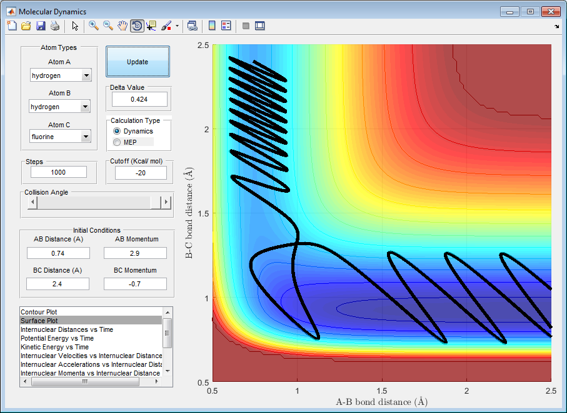Click the Delta Value input field
The height and width of the screenshot is (413, 567).
coord(139,99)
